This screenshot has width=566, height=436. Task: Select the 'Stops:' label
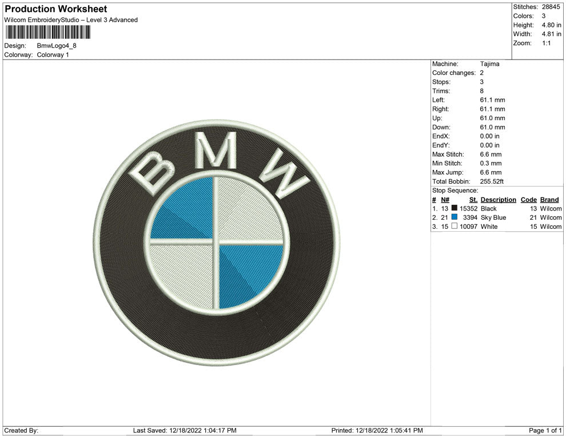(441, 82)
